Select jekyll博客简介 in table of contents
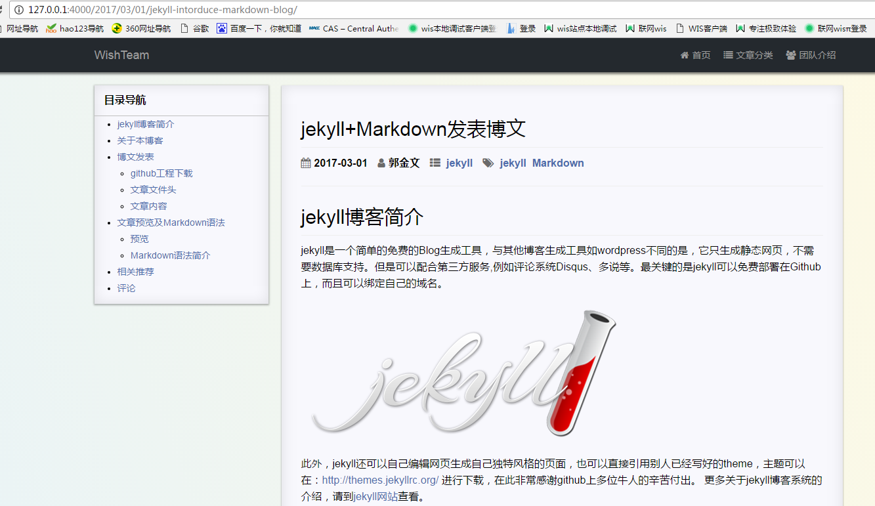Screen dimensions: 875x506 coord(146,124)
